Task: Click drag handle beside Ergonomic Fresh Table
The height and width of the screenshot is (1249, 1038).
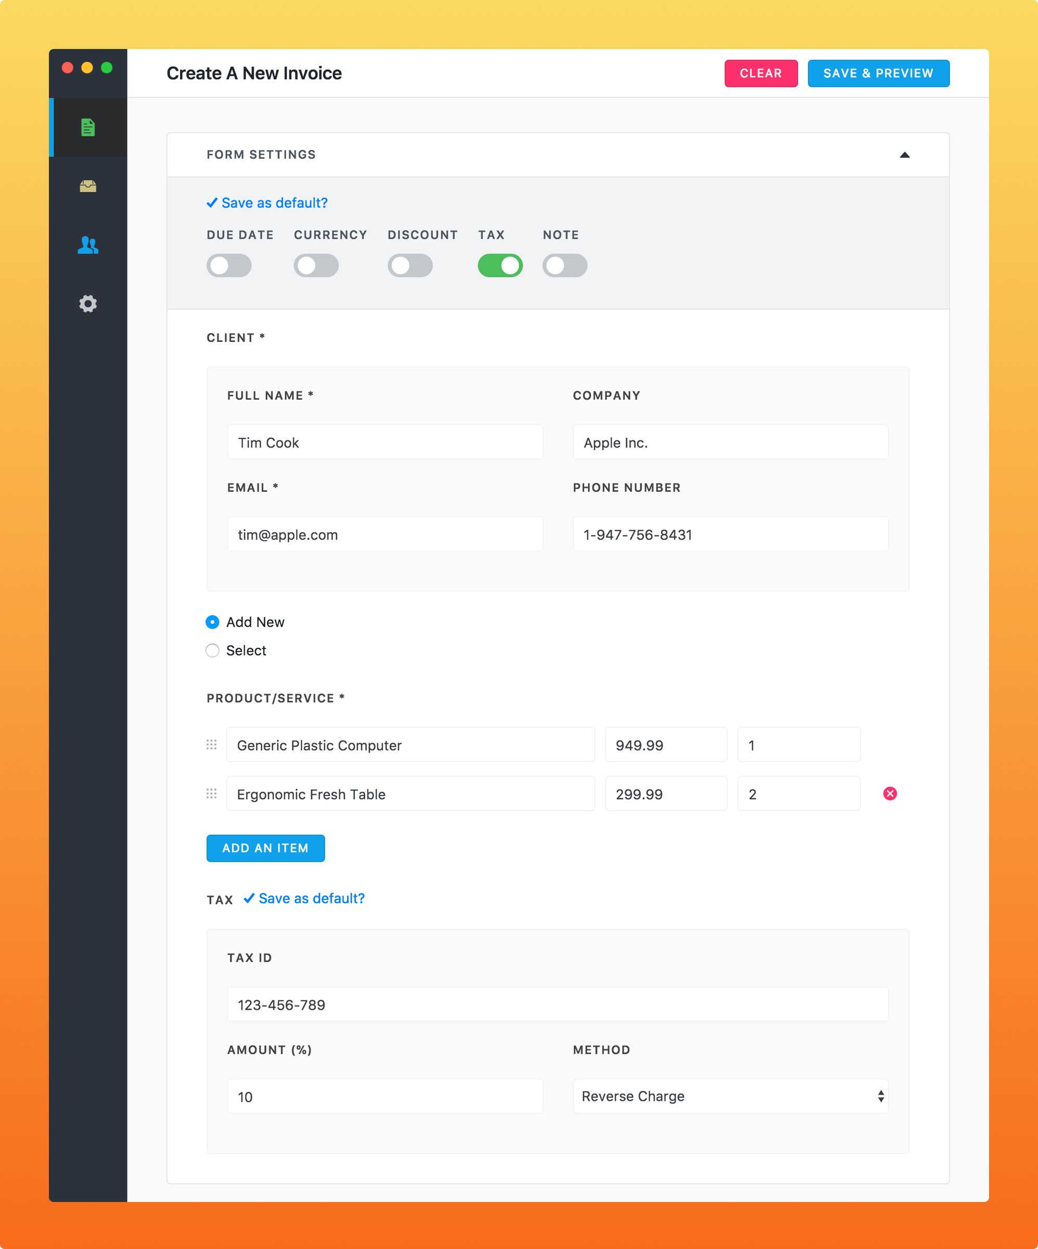Action: 211,794
